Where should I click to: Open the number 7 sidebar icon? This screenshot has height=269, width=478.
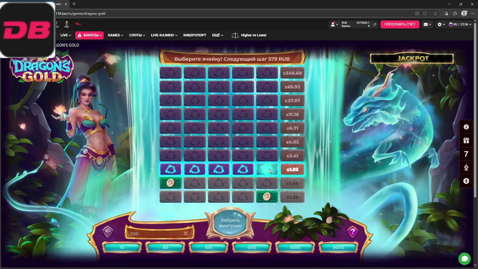point(466,154)
